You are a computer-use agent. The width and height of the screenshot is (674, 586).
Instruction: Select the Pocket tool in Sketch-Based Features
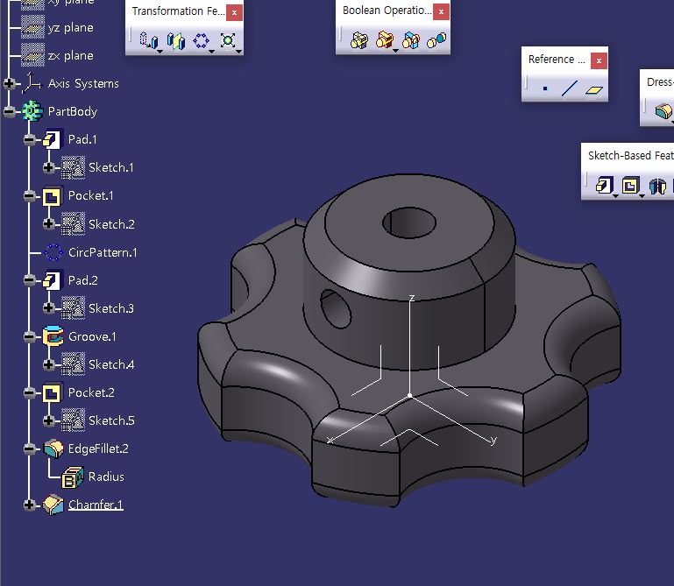click(x=630, y=186)
